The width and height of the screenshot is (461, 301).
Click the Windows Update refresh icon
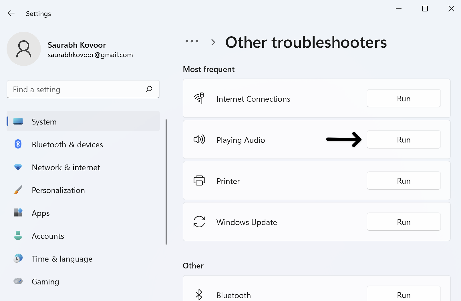pyautogui.click(x=199, y=222)
